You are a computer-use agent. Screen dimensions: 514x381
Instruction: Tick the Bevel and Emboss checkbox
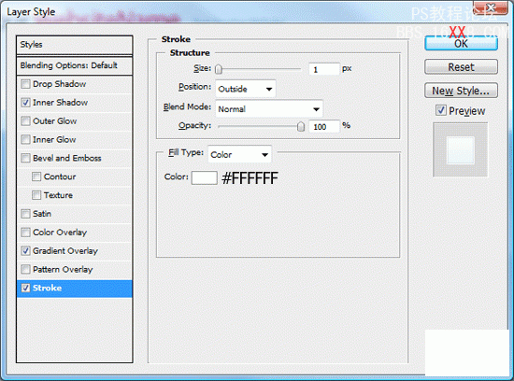pyautogui.click(x=25, y=158)
